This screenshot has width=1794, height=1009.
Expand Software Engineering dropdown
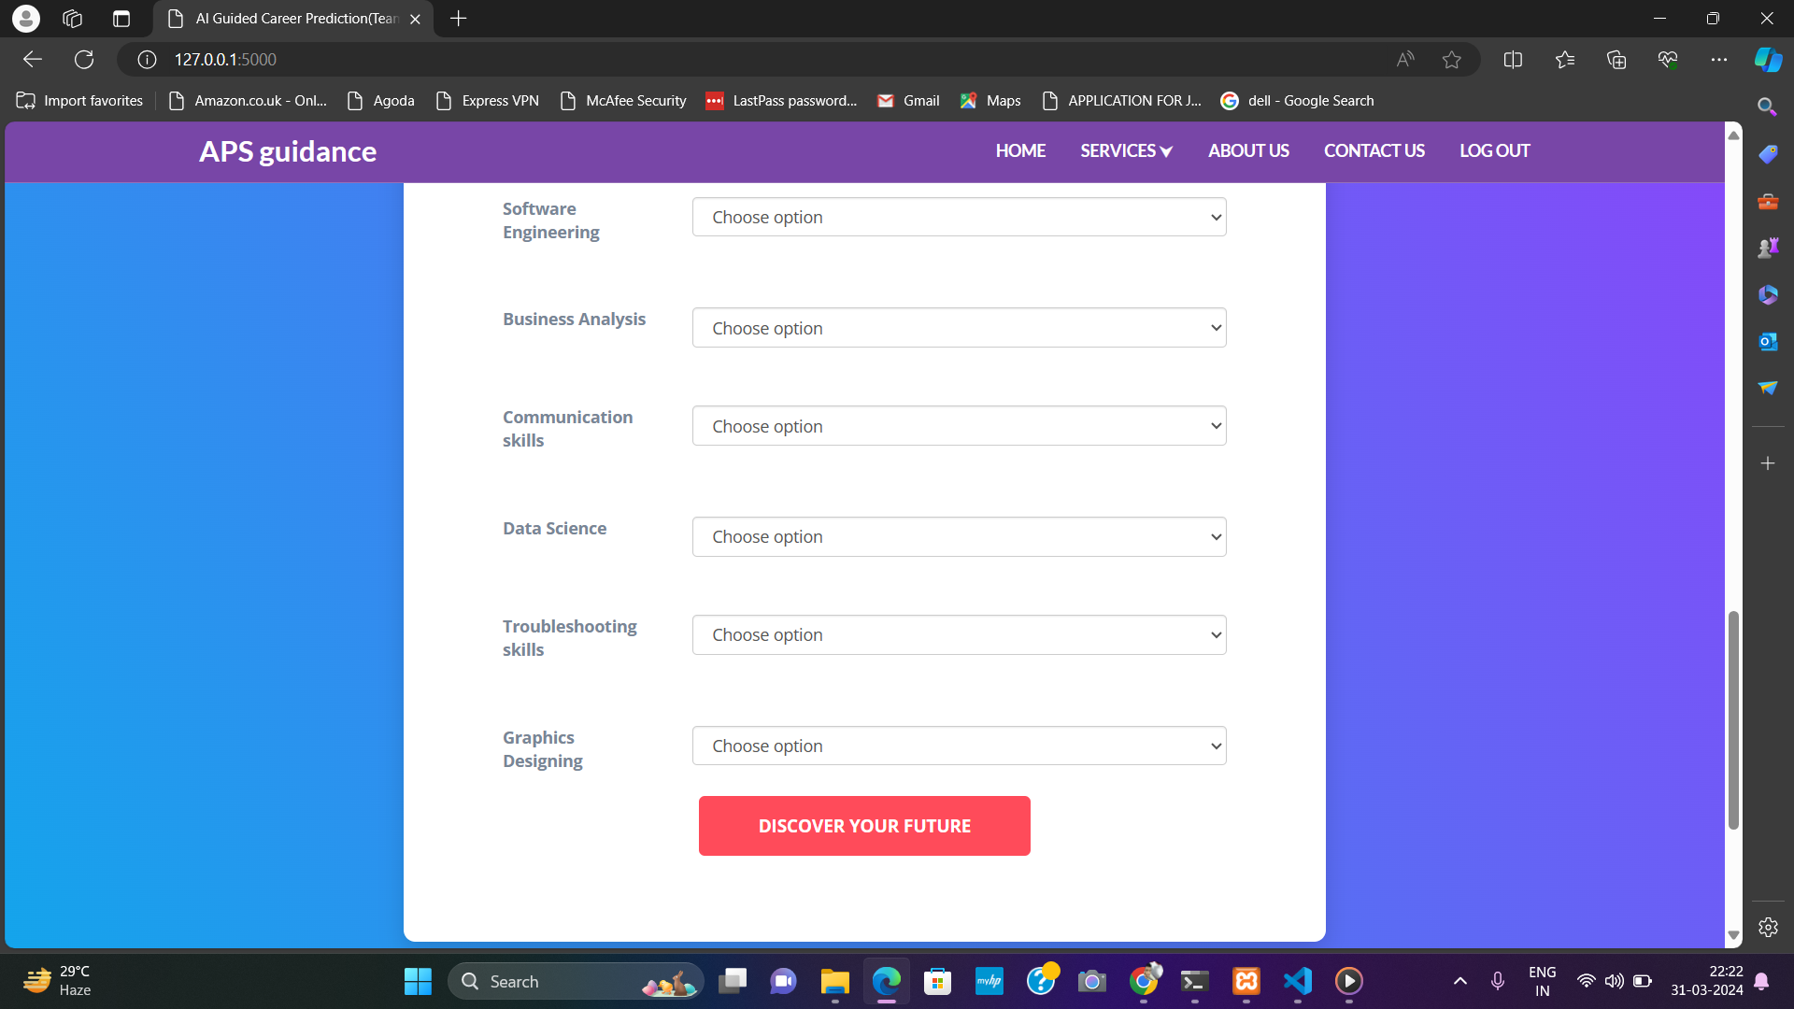(x=959, y=217)
